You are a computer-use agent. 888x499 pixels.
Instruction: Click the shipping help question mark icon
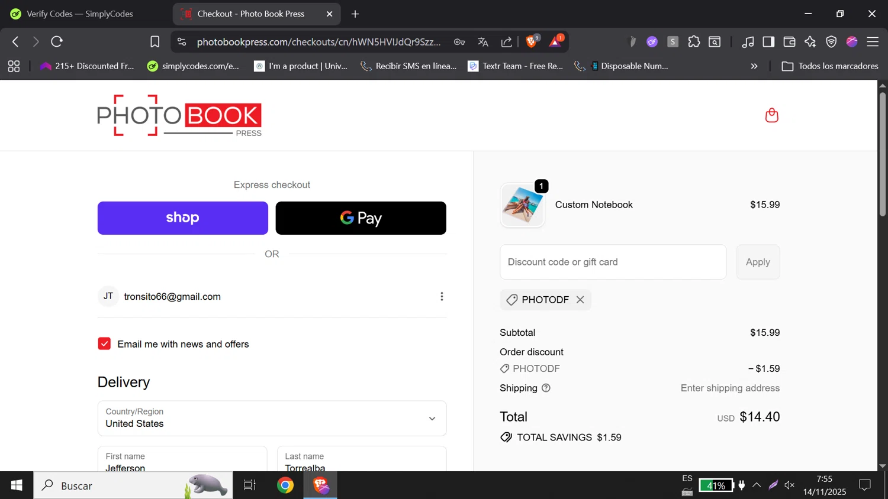pyautogui.click(x=546, y=388)
